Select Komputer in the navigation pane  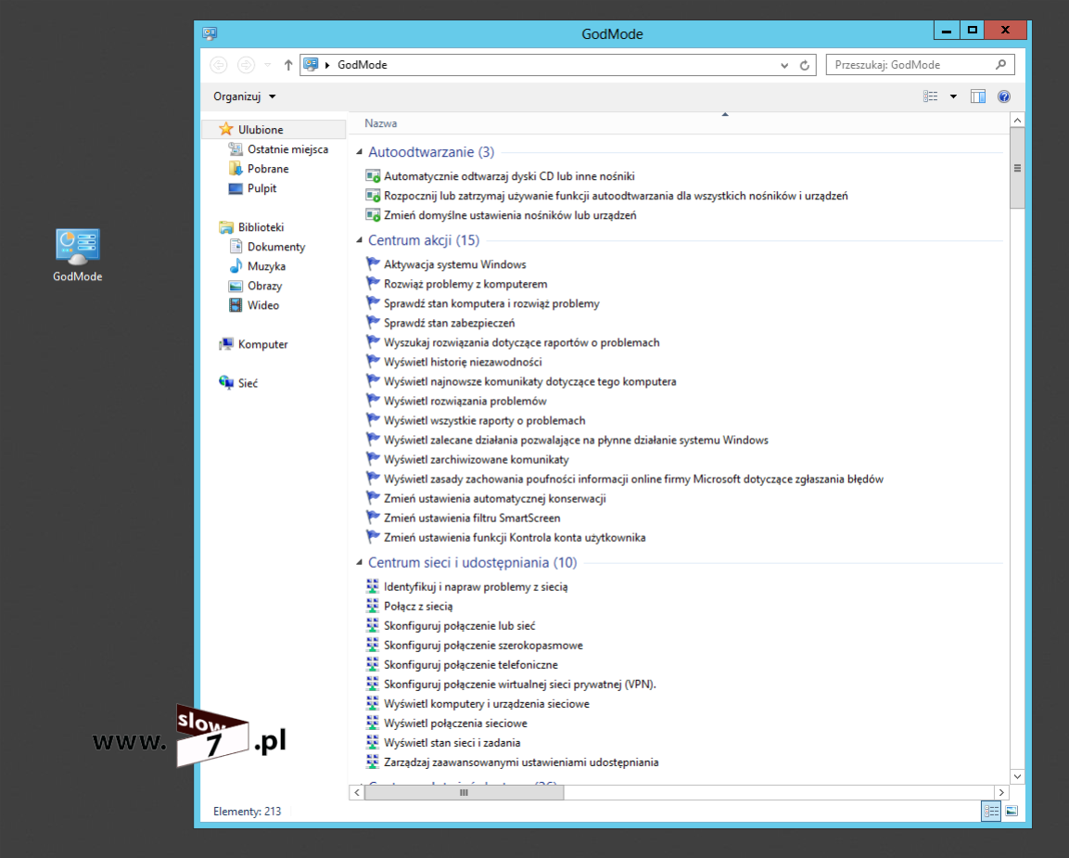click(262, 344)
